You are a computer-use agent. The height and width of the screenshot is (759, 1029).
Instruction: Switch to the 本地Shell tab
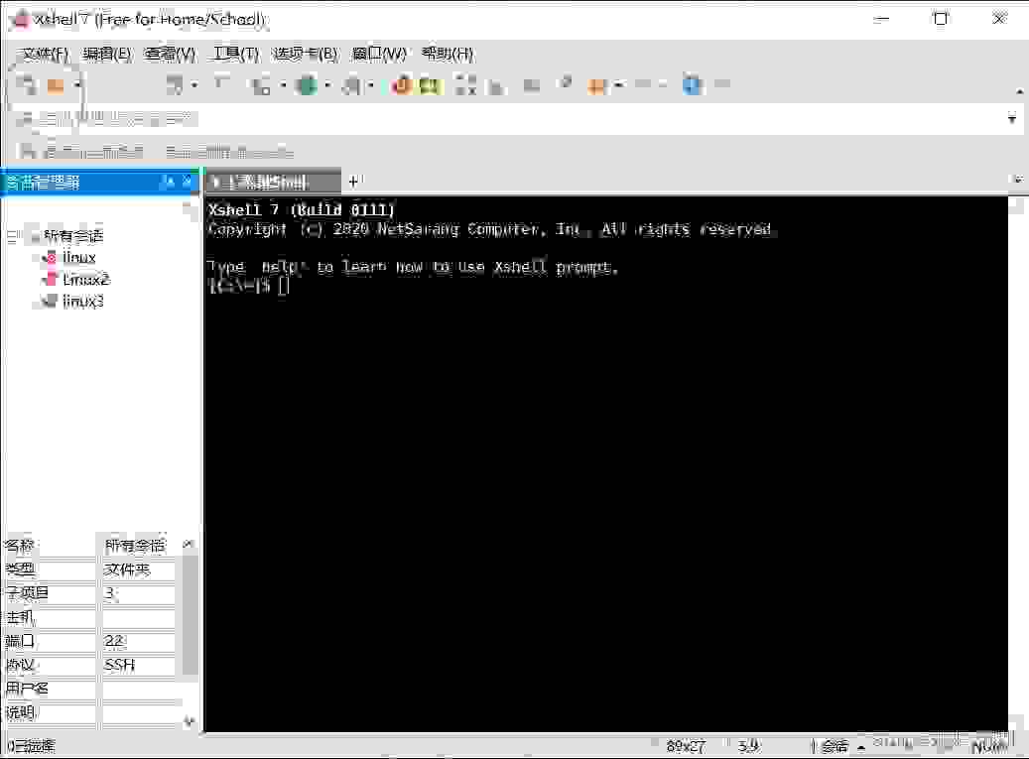coord(274,182)
